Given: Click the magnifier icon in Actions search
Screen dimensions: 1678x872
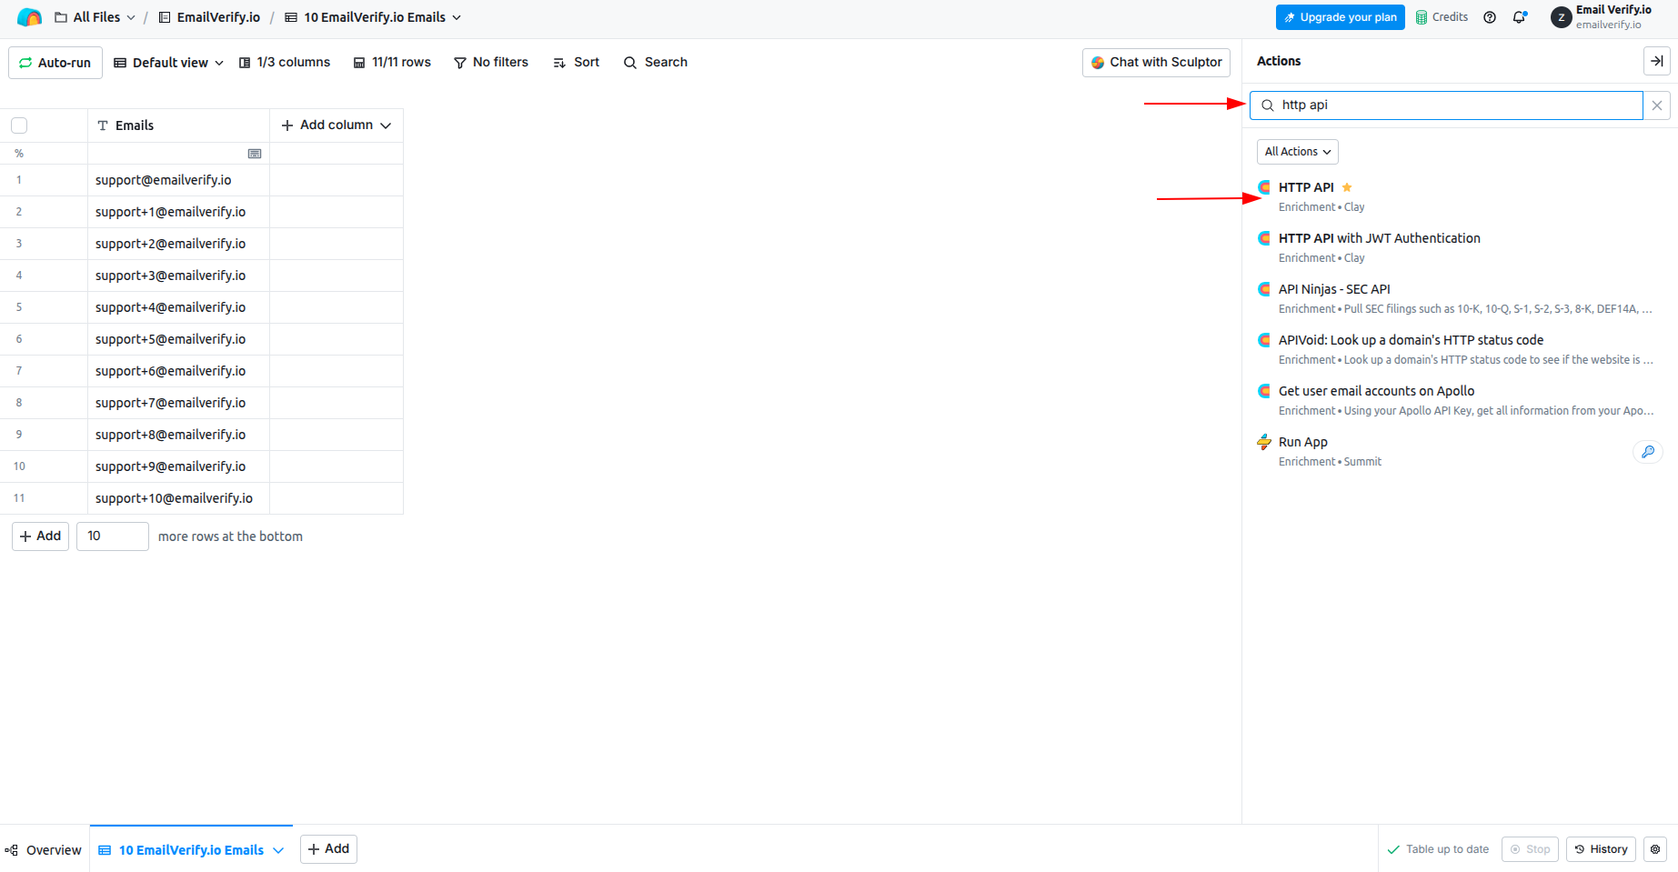Looking at the screenshot, I should 1268,105.
